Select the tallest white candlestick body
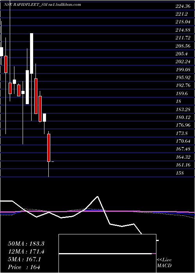195x273 pixels. tap(32, 53)
